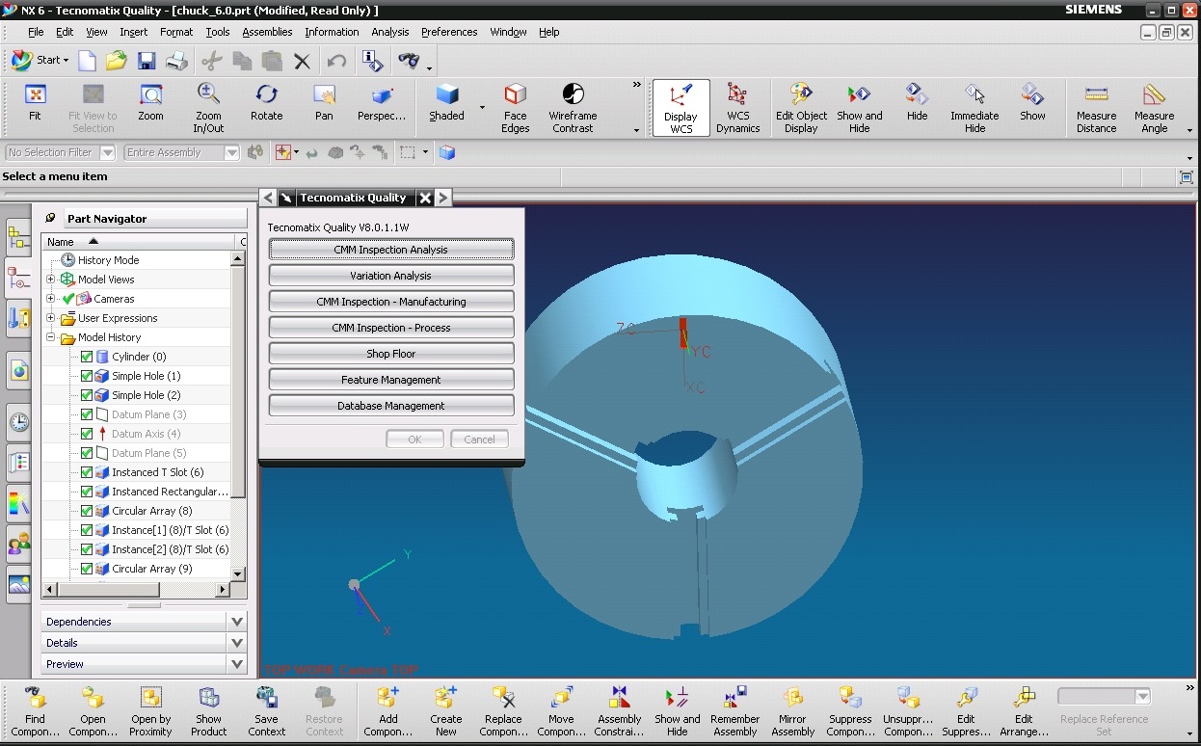The height and width of the screenshot is (746, 1201).
Task: Toggle checkbox for Circular Array (9)
Action: 87,569
